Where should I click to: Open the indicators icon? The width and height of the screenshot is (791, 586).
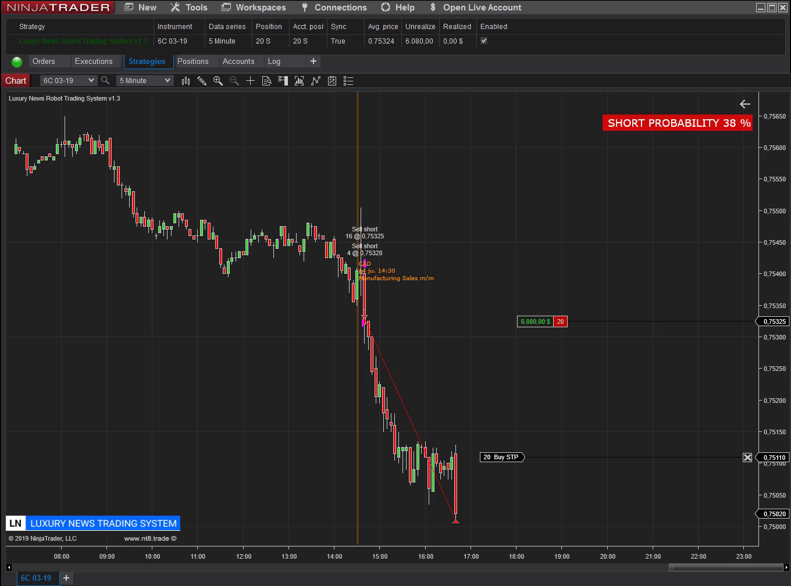(316, 81)
